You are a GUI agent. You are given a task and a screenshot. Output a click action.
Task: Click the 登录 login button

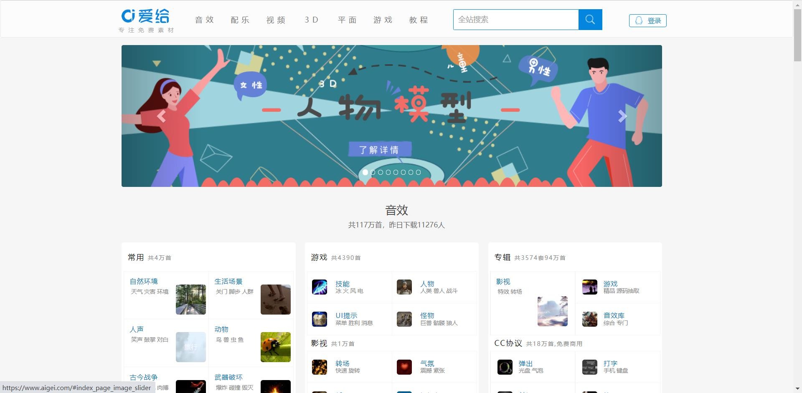coord(647,20)
